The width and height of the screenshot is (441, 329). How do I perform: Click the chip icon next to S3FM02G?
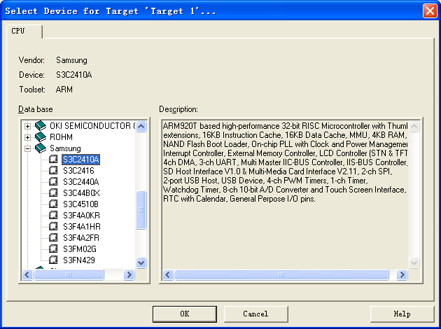click(x=53, y=249)
